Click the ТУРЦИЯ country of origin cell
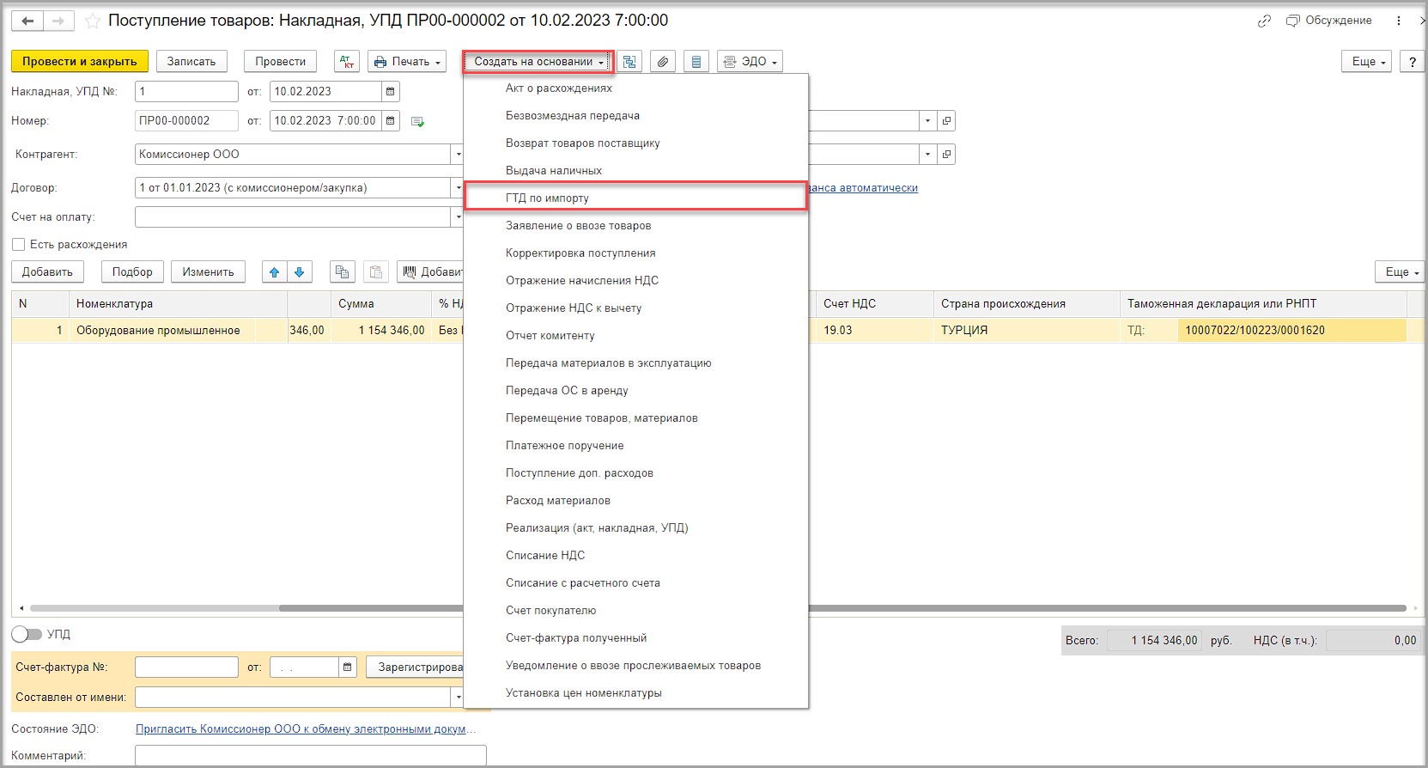 click(1026, 331)
